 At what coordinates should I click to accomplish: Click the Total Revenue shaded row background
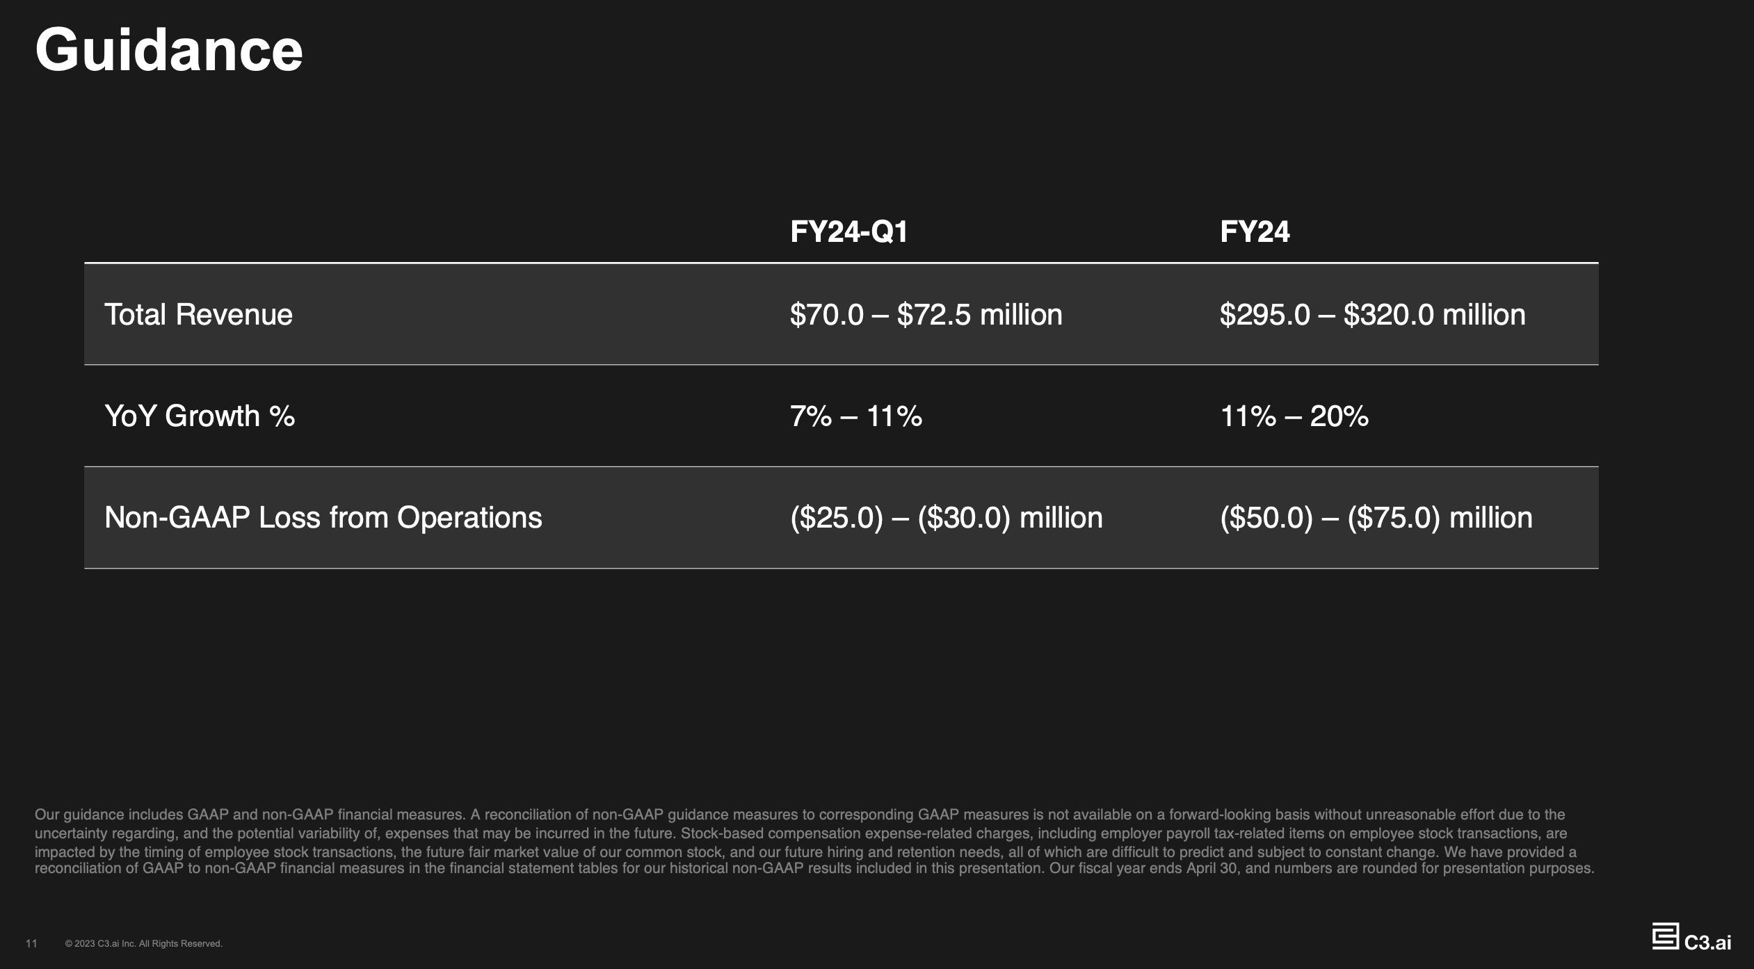[x=842, y=314]
